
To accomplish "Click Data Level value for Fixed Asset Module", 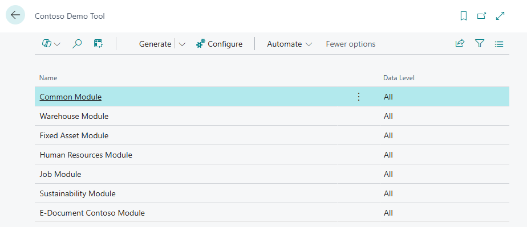I will pos(388,135).
